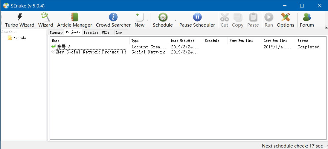Switch to the Projects tab
This screenshot has height=149, width=328.
73,32
